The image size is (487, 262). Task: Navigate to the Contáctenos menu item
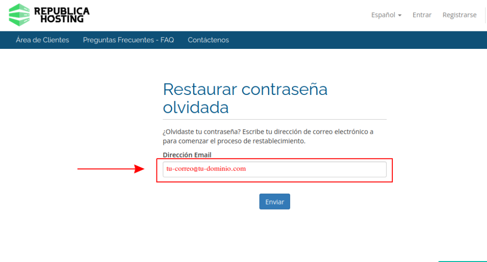coord(208,40)
